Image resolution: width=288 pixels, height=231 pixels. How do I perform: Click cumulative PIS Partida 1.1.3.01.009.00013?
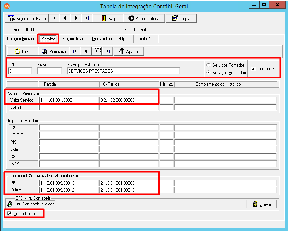click(69, 183)
